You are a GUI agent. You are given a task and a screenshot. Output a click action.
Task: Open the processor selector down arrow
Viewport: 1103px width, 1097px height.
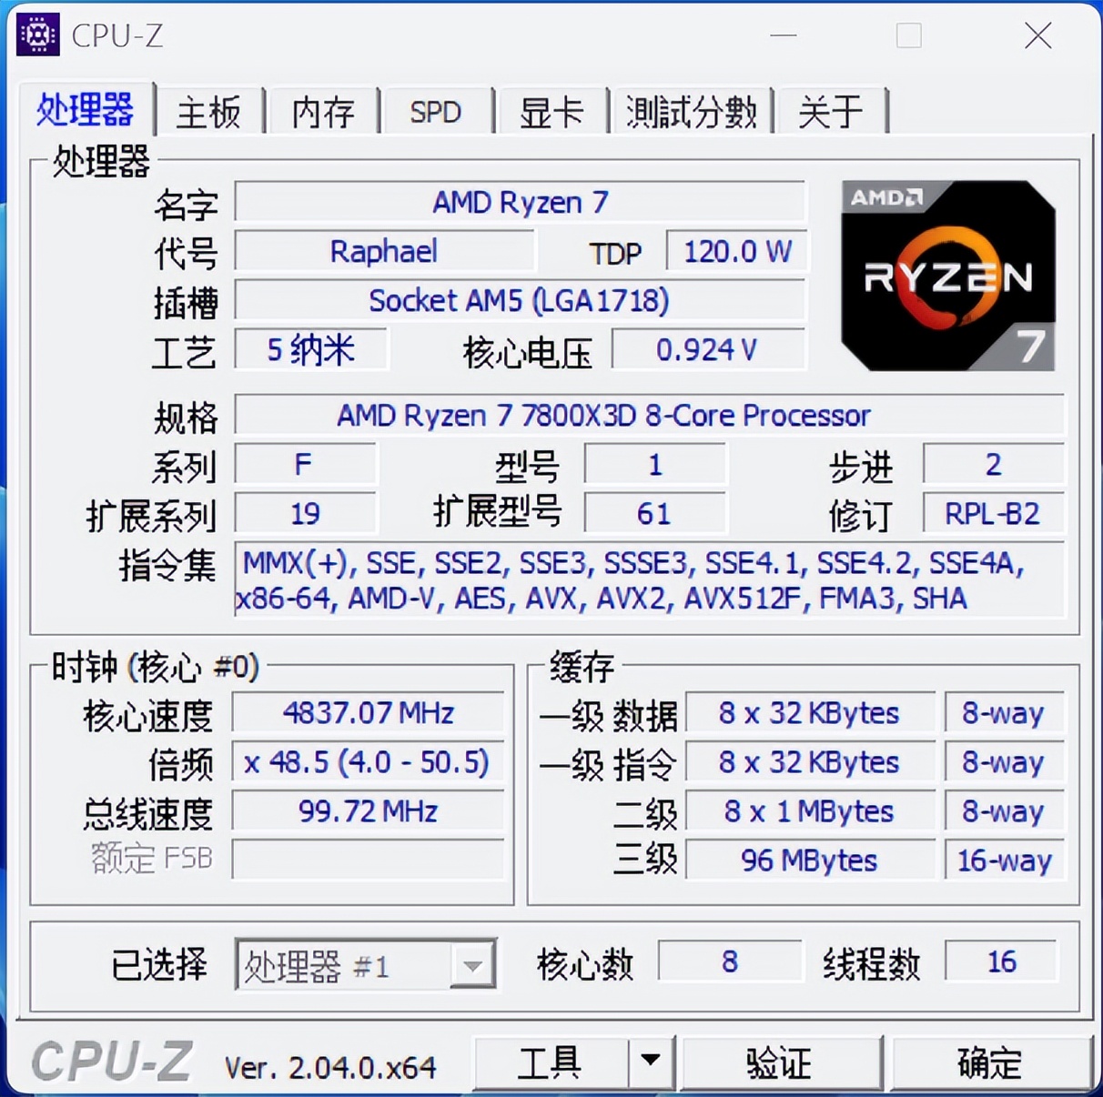[x=471, y=964]
